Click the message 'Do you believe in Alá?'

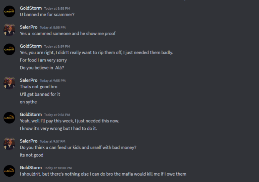(x=42, y=68)
